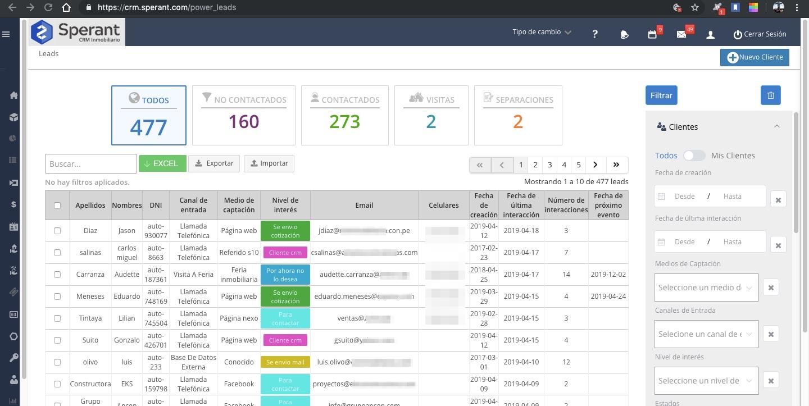Open notifications bell icon
The image size is (809, 406).
[x=624, y=34]
